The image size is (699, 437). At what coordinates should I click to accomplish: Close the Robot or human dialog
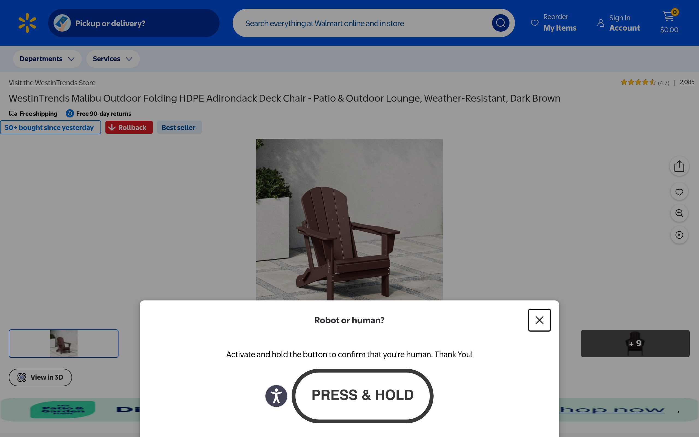[x=539, y=320]
